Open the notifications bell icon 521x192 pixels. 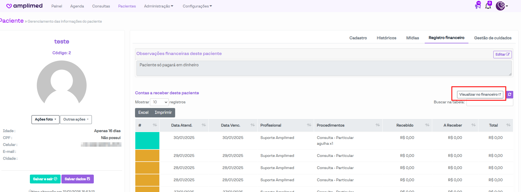pos(488,6)
